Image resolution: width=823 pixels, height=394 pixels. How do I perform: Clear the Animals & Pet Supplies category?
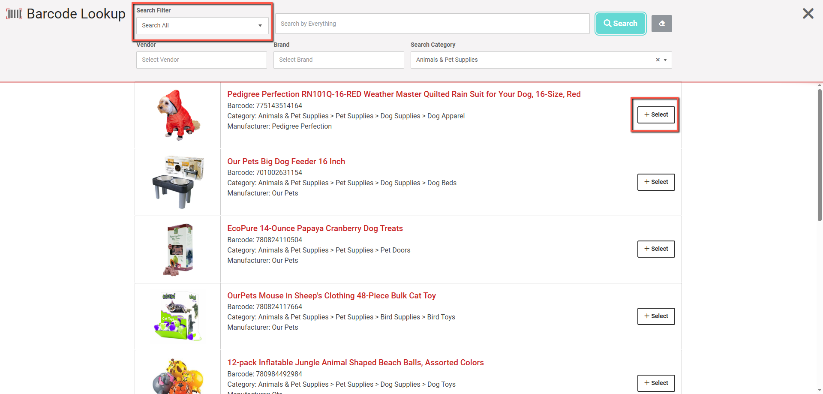658,60
